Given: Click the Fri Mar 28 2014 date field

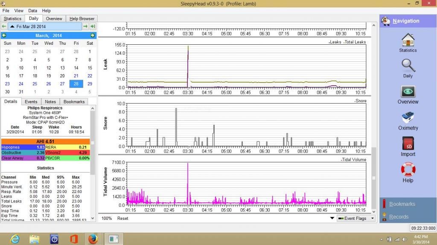Looking at the screenshot, I should click(44, 26).
